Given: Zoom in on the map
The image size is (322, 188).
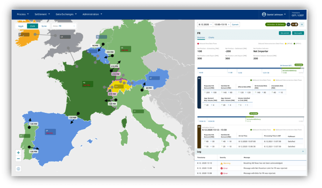Looking at the screenshot, I should (18, 152).
